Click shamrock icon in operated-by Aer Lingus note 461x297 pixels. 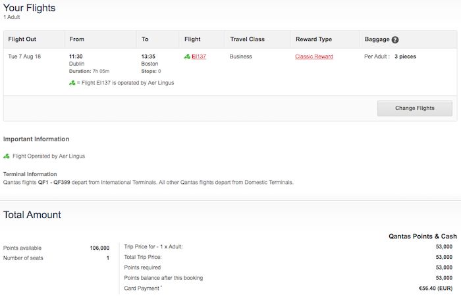click(72, 83)
